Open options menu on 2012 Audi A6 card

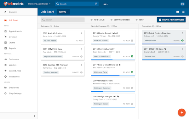pos(81,33)
